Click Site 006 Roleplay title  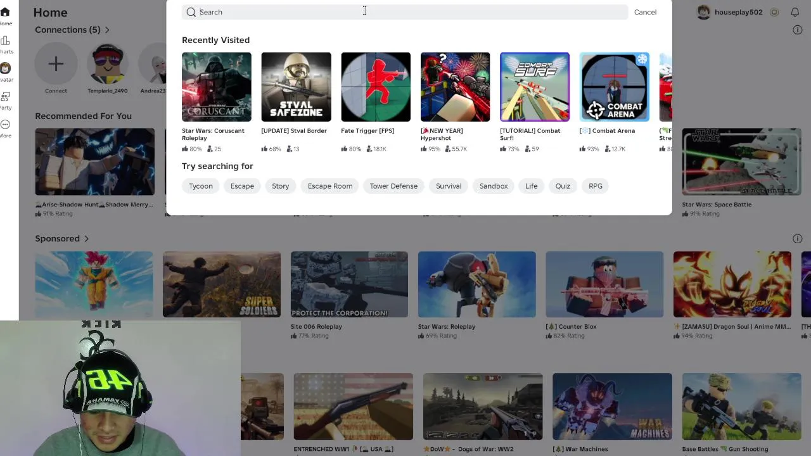(x=316, y=327)
